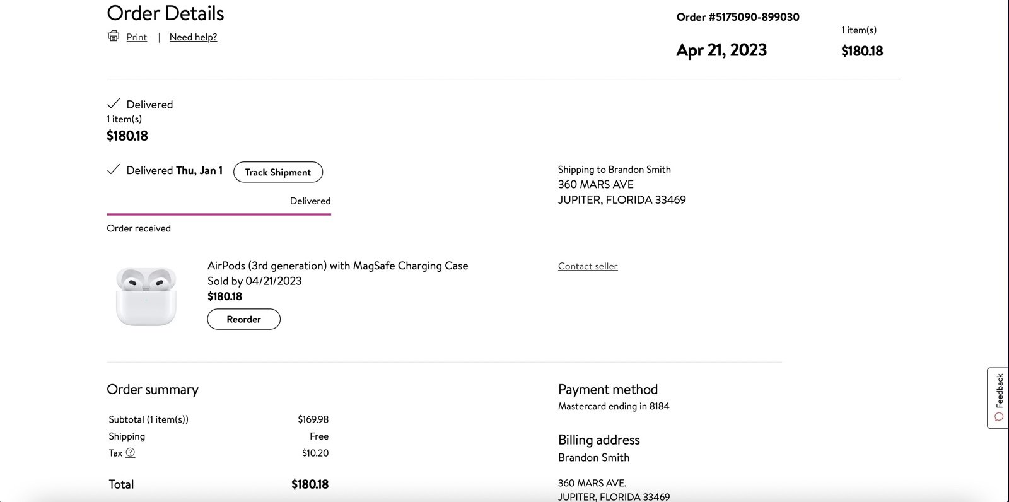Open the Print link
Image resolution: width=1009 pixels, height=502 pixels.
(136, 37)
